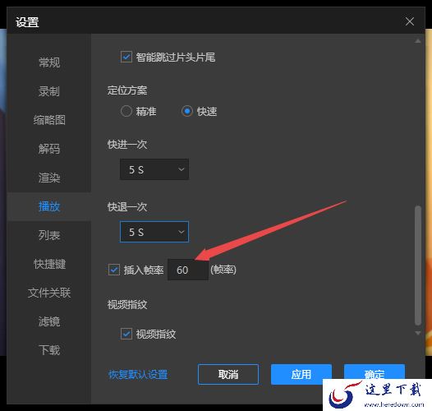
Task: Expand the 快进一次 dropdown
Action: [x=154, y=169]
